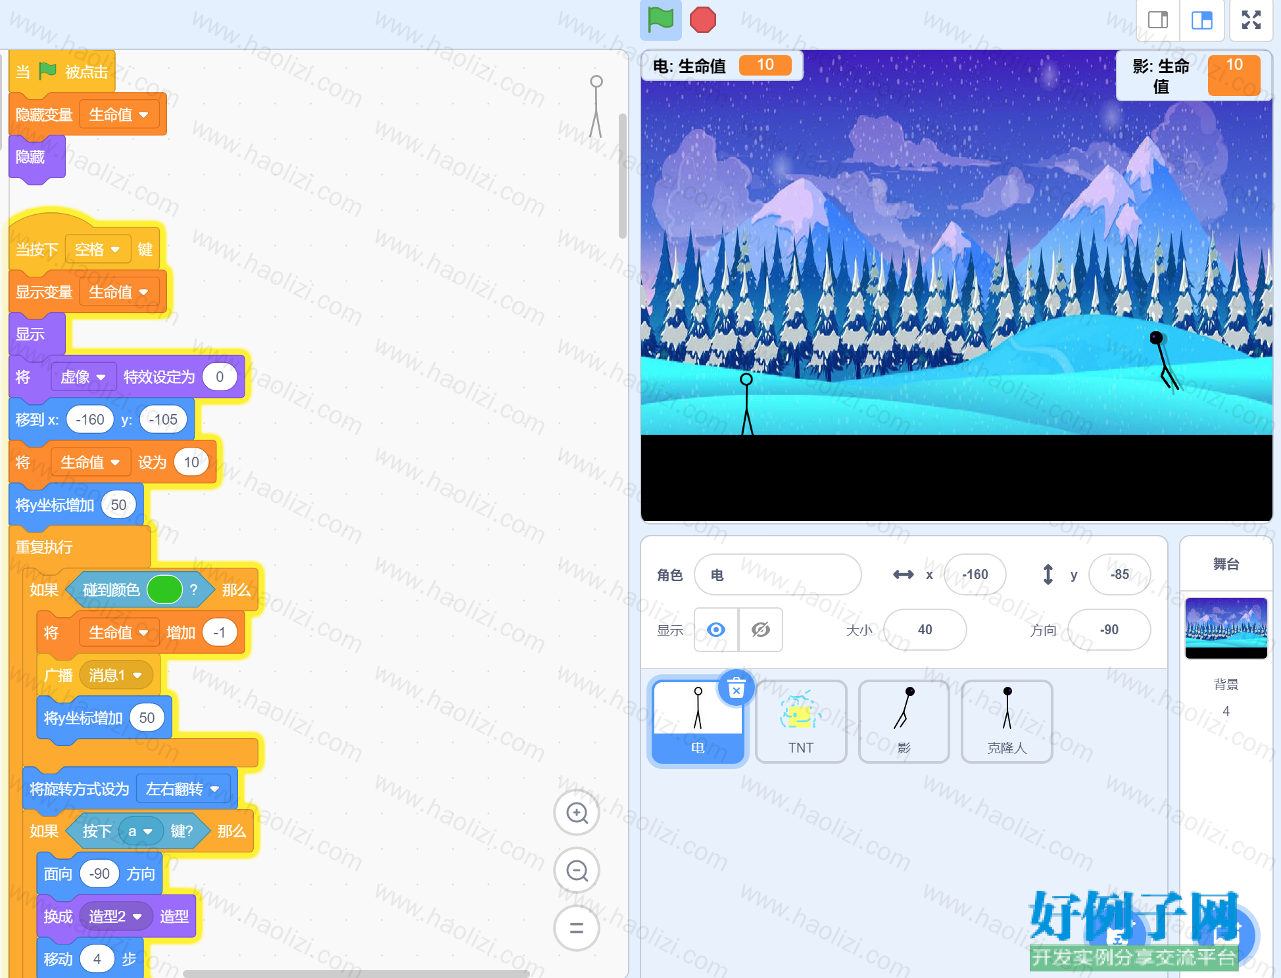Click the 舞台 stage panel label
Image resolution: width=1281 pixels, height=978 pixels.
pos(1226,564)
